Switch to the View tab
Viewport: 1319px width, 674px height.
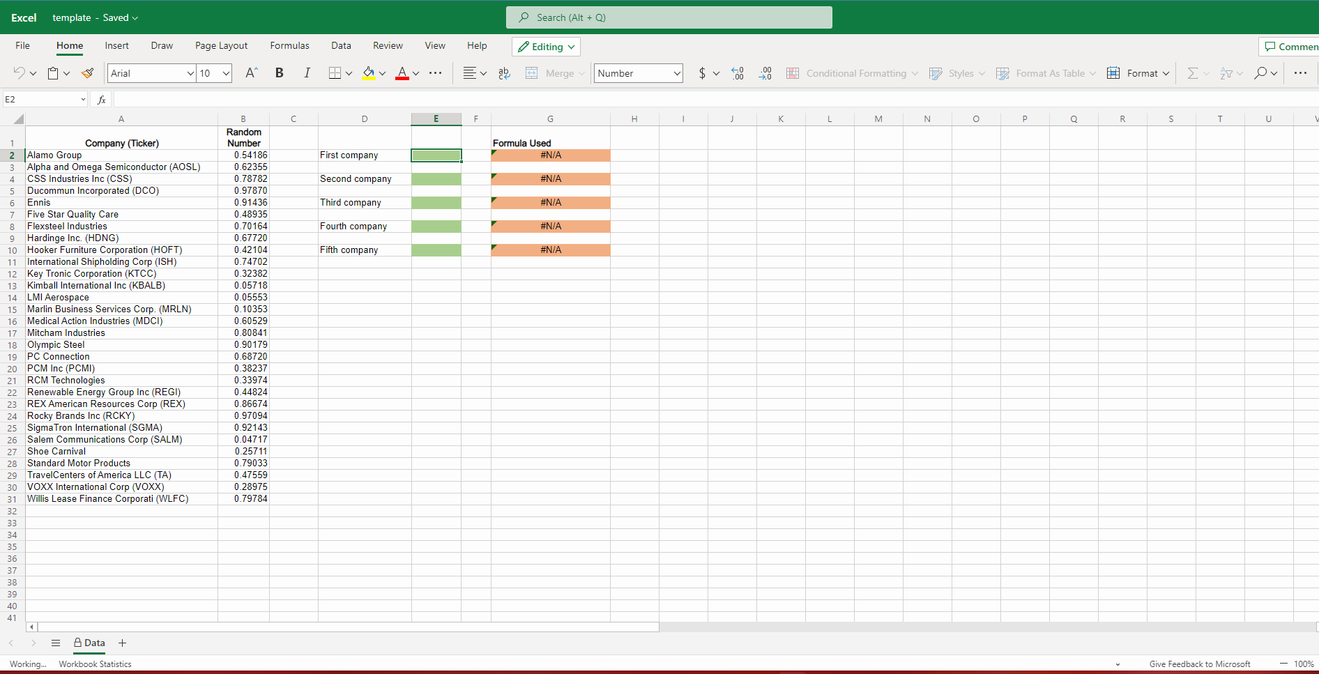(x=435, y=45)
